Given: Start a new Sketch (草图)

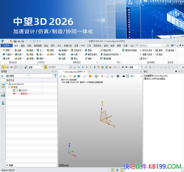Looking at the screenshot, I should (x=6, y=50).
